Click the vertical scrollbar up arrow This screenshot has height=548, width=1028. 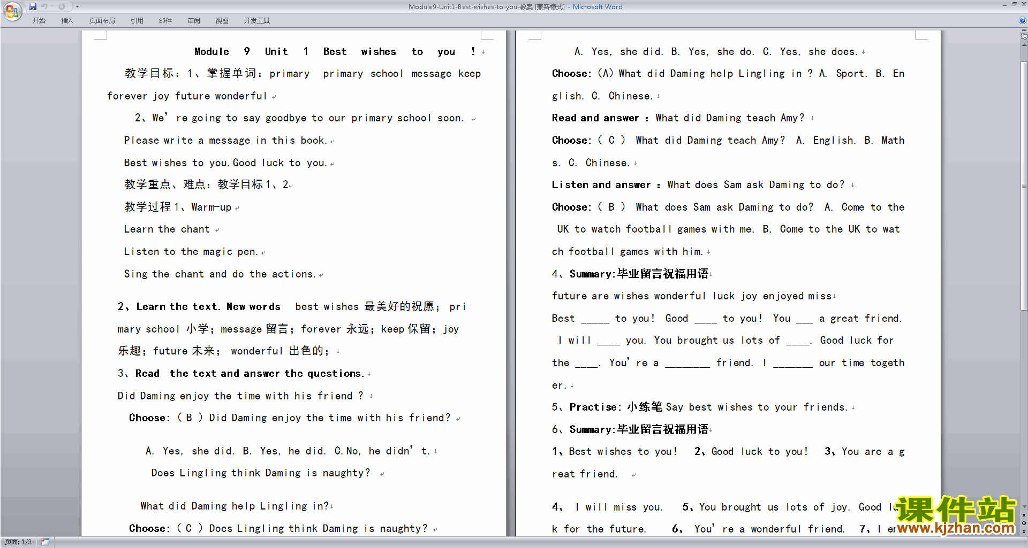click(1024, 45)
